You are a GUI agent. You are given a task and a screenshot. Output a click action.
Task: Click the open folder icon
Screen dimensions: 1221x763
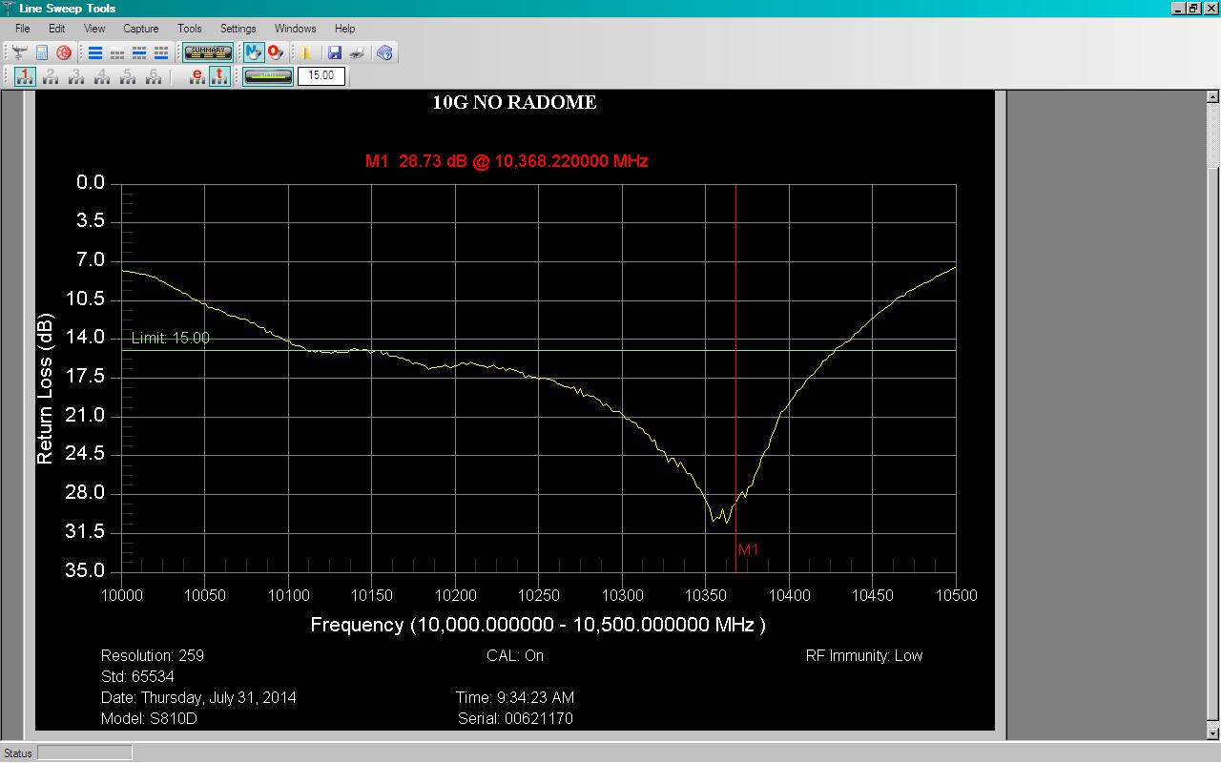point(306,52)
